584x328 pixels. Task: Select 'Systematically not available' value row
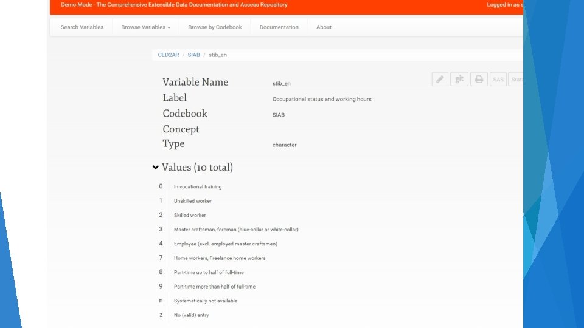tap(205, 301)
